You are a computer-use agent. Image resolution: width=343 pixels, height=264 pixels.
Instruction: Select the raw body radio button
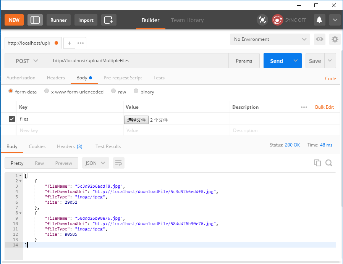[113, 92]
